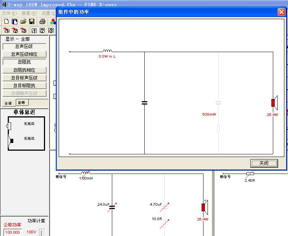Toggle the 总声压级相位 display button

24,54
